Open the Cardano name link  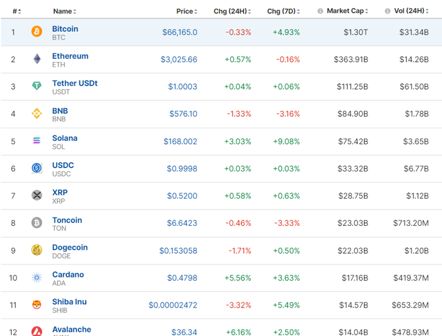click(68, 275)
